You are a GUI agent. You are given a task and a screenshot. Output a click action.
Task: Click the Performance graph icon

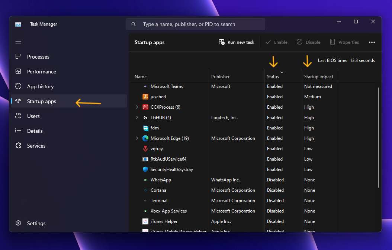point(18,71)
